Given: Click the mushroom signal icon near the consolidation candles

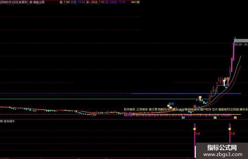Looking at the screenshot, I should click(224, 81).
